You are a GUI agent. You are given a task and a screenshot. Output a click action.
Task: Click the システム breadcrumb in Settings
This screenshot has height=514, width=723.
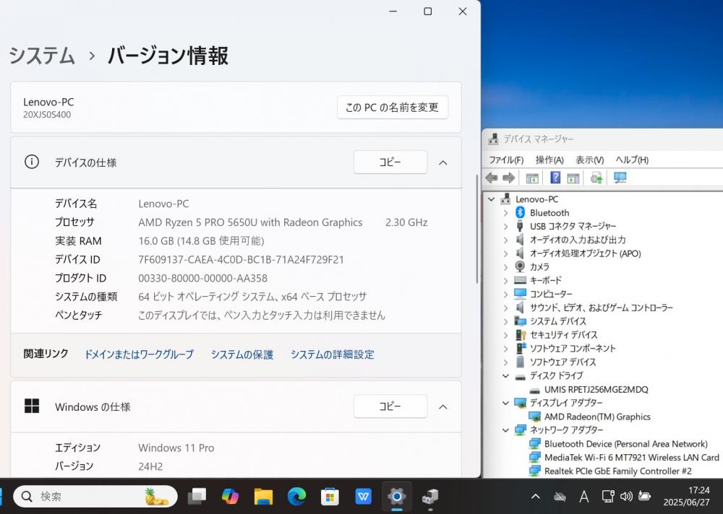point(42,56)
